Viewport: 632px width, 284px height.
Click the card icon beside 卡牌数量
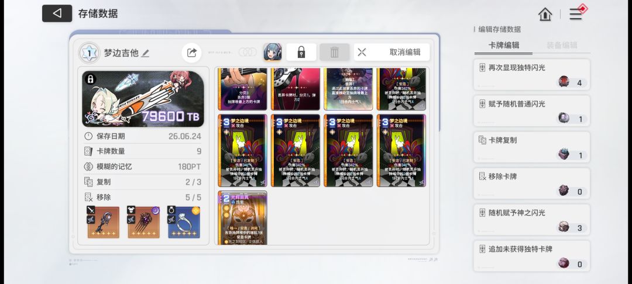tap(88, 151)
